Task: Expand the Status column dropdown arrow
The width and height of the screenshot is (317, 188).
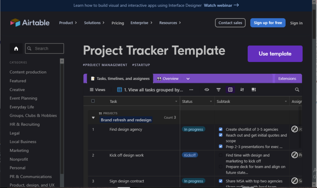Action: tap(211, 101)
